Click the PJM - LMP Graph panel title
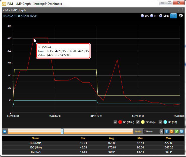 pos(14,10)
